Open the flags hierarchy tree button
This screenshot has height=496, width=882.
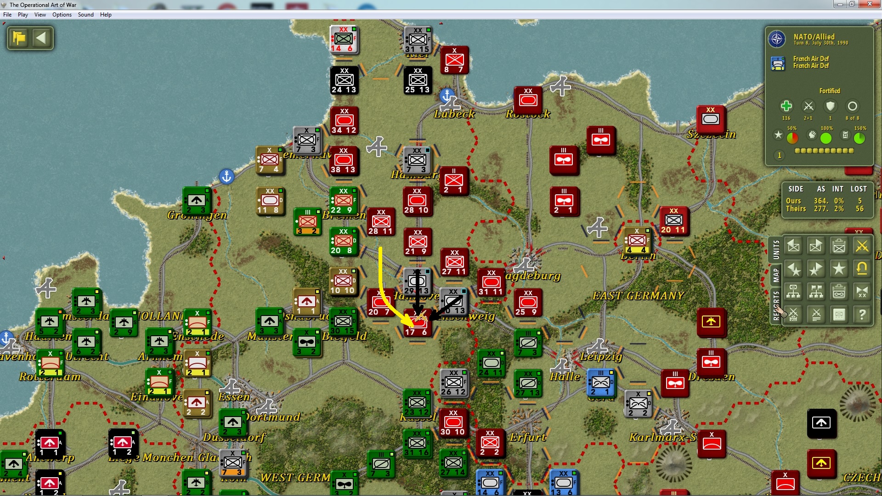[x=816, y=292]
